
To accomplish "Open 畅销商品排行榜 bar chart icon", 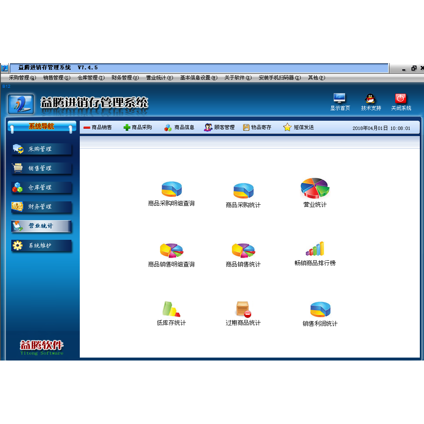I will [x=315, y=249].
